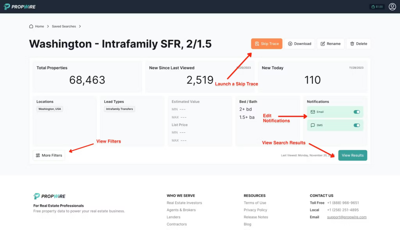Expand the breadcrumb chevron after Saved Searches
400x230 pixels.
[x=80, y=26]
